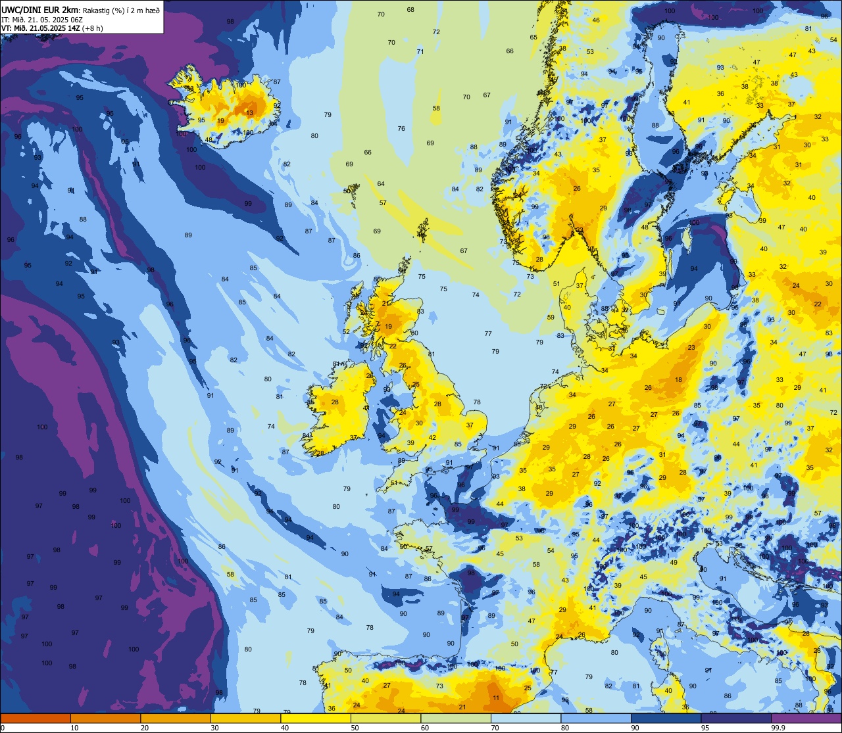842x733 pixels.
Task: Click the legend scale label "80"
Action: click(x=565, y=728)
